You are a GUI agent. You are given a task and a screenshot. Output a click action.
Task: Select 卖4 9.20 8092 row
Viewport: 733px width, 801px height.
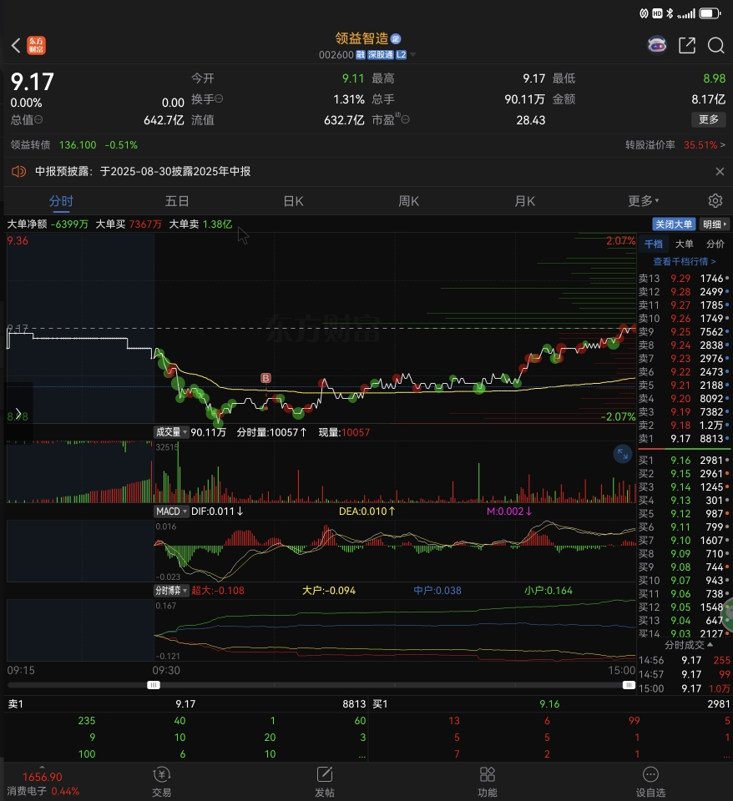tap(684, 399)
